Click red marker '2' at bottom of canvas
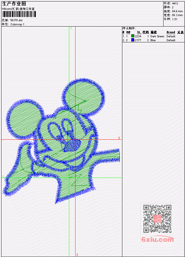Viewport: 185px width, 257px height. click(77, 255)
